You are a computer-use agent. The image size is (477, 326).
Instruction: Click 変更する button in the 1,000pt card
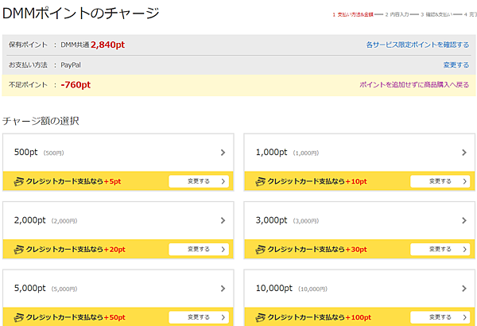pyautogui.click(x=440, y=181)
